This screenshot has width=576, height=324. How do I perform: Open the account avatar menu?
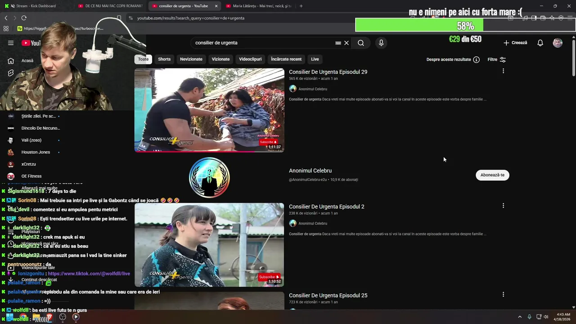pos(558,43)
